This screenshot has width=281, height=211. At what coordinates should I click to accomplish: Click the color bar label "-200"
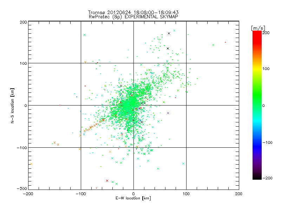point(267,178)
